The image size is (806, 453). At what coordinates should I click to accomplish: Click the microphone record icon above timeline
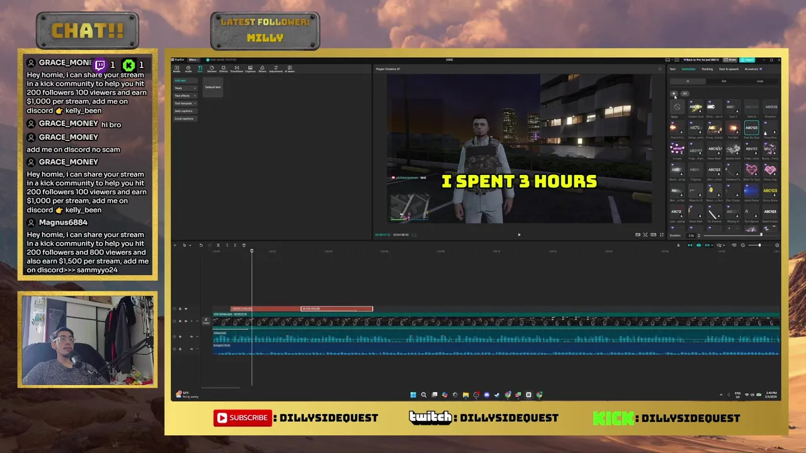click(678, 245)
